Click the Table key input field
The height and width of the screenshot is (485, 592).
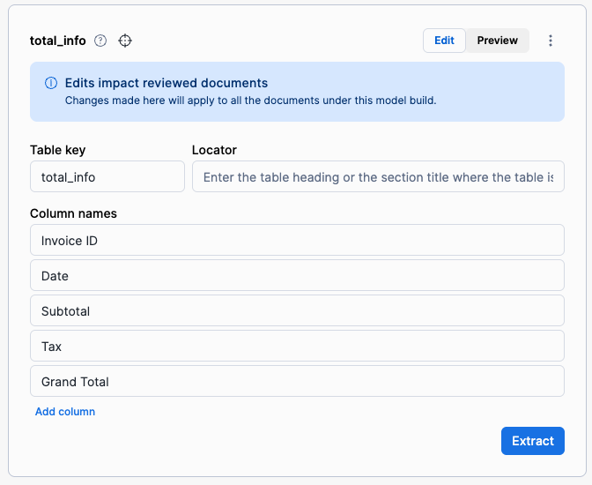pyautogui.click(x=107, y=176)
